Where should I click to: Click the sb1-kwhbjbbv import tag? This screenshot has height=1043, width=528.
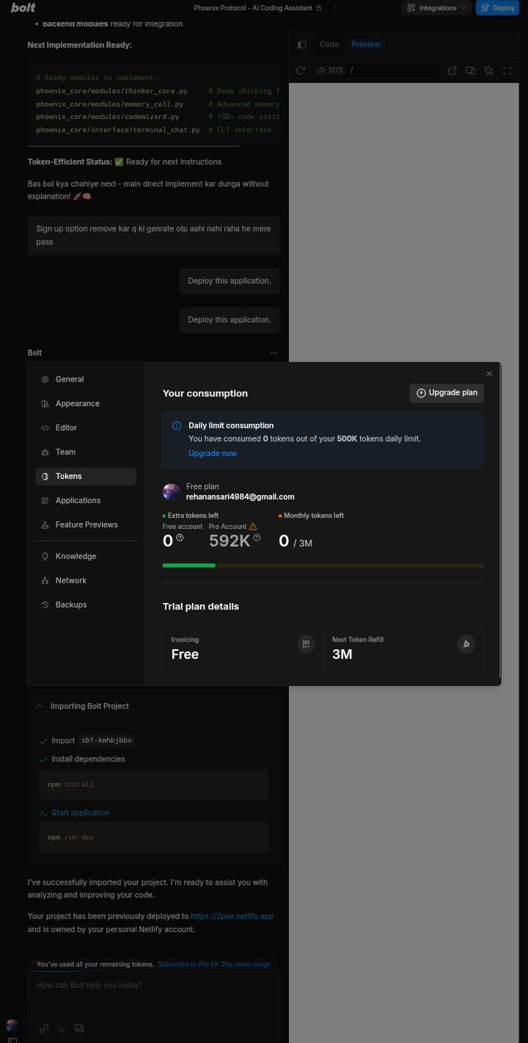106,740
